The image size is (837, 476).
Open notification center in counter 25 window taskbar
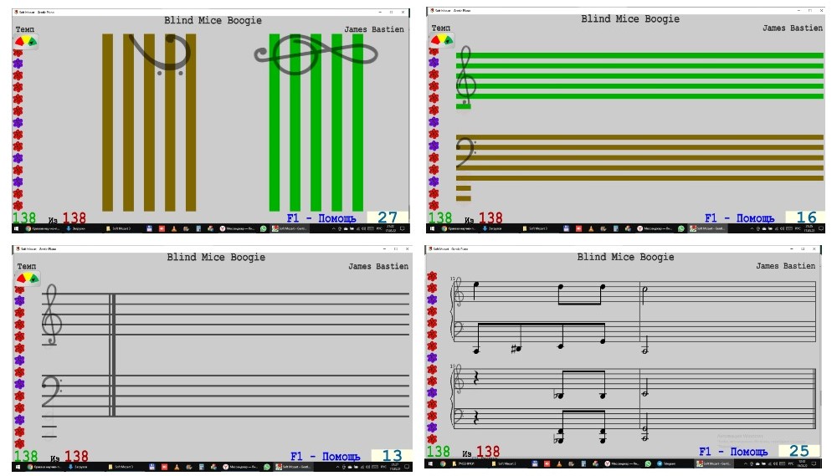click(813, 463)
